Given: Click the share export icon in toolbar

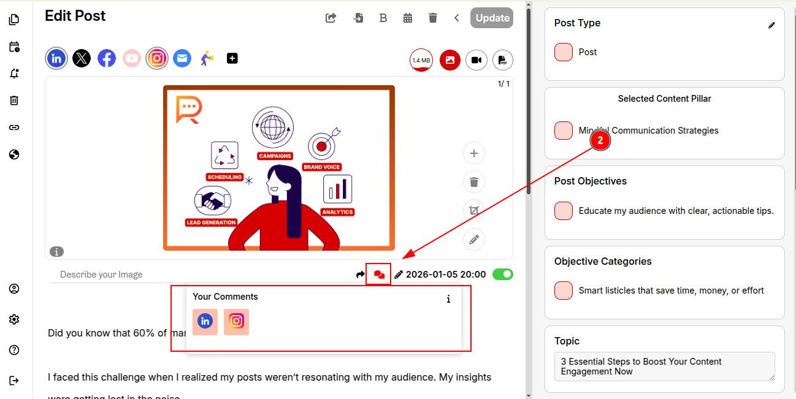Looking at the screenshot, I should click(331, 18).
